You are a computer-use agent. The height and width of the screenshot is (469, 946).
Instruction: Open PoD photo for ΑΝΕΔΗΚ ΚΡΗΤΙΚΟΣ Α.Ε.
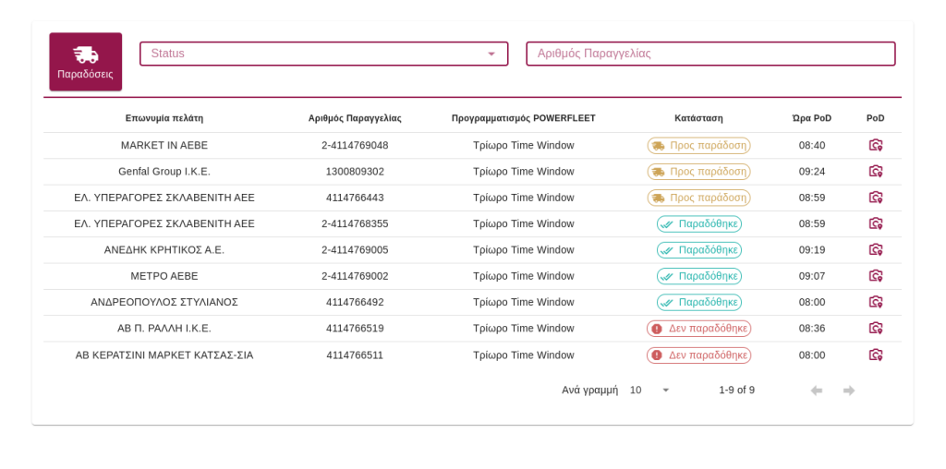click(x=875, y=249)
